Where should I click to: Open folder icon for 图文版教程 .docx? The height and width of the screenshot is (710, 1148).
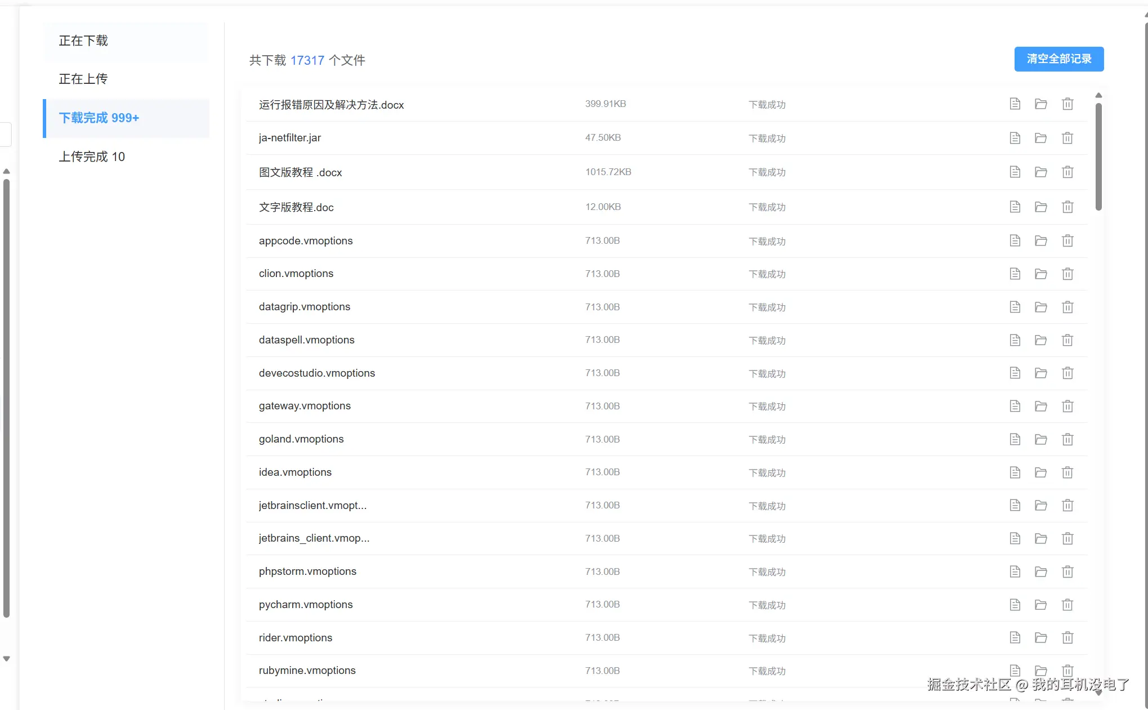point(1040,172)
